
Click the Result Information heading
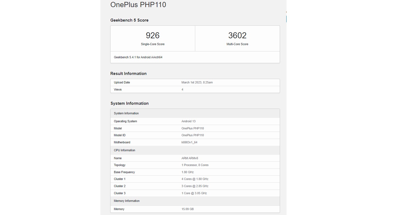128,74
